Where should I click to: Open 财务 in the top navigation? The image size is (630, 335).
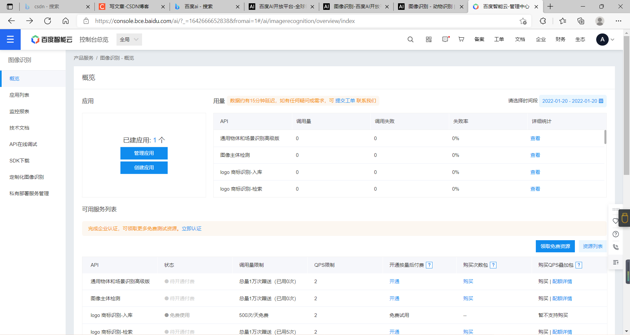[x=560, y=39]
